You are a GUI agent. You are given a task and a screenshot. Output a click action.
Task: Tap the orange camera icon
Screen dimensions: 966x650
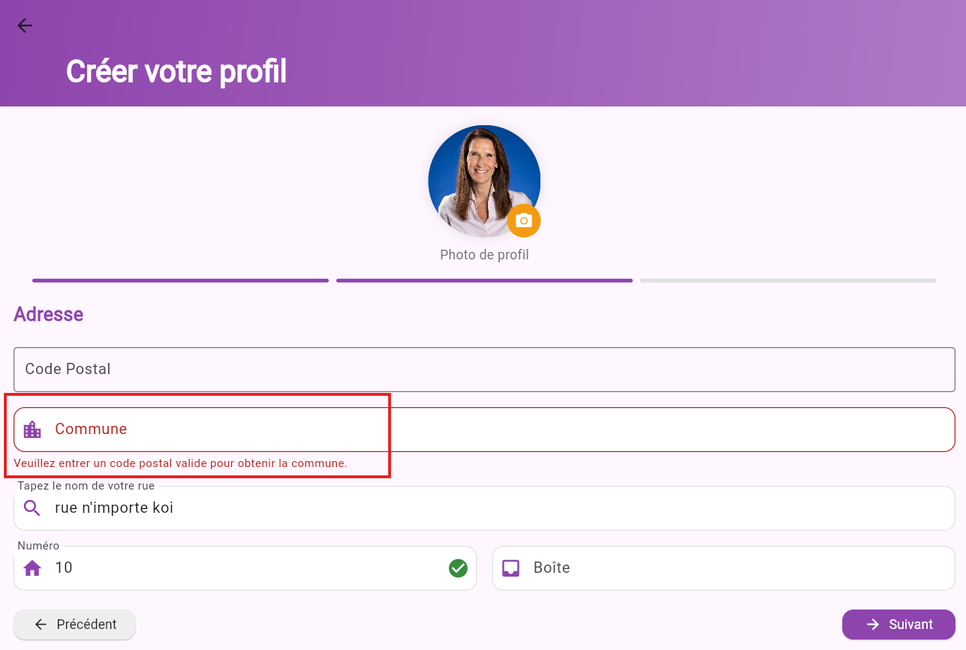click(x=524, y=220)
